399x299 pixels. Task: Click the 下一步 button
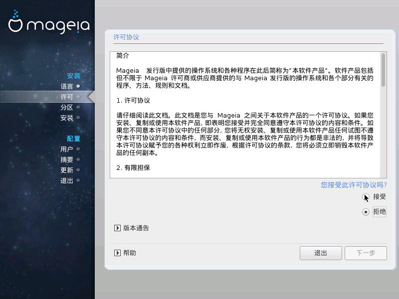366,253
